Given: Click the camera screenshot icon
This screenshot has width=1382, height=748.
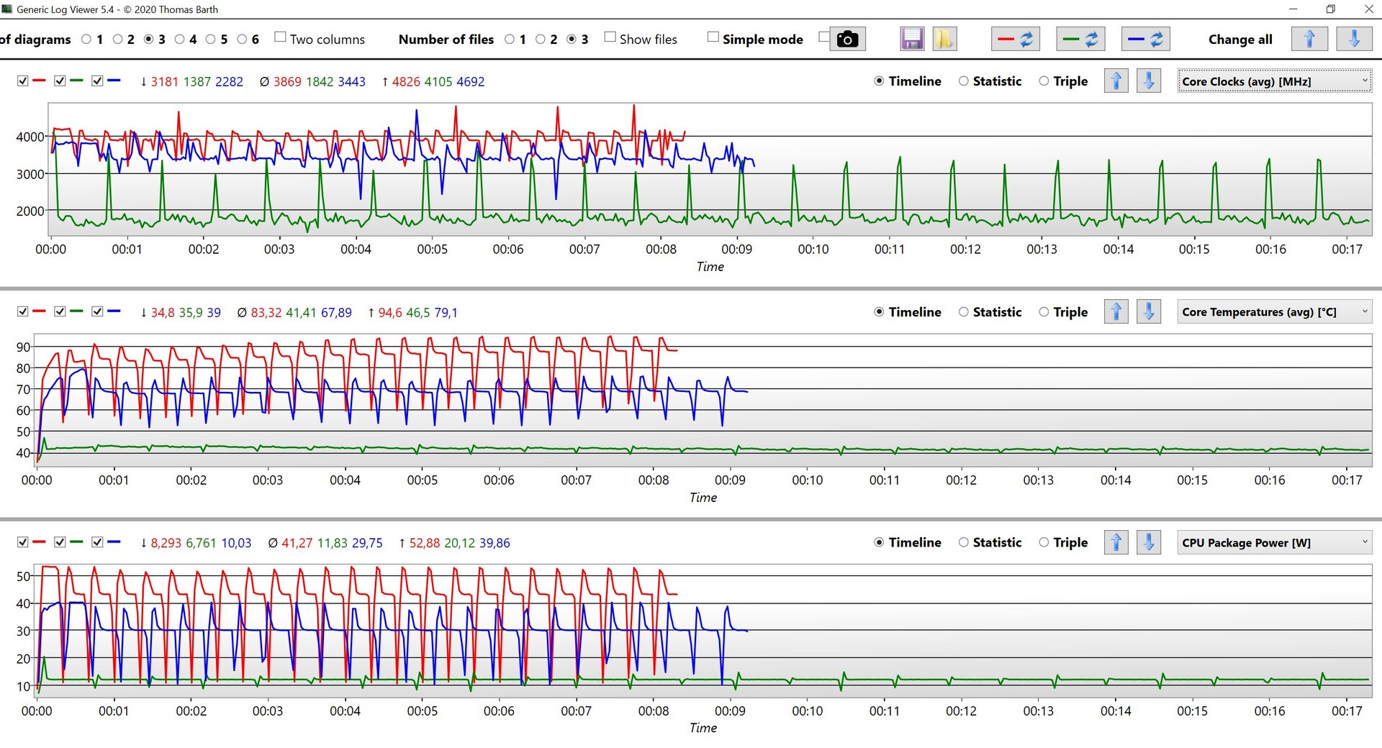Looking at the screenshot, I should coord(847,39).
